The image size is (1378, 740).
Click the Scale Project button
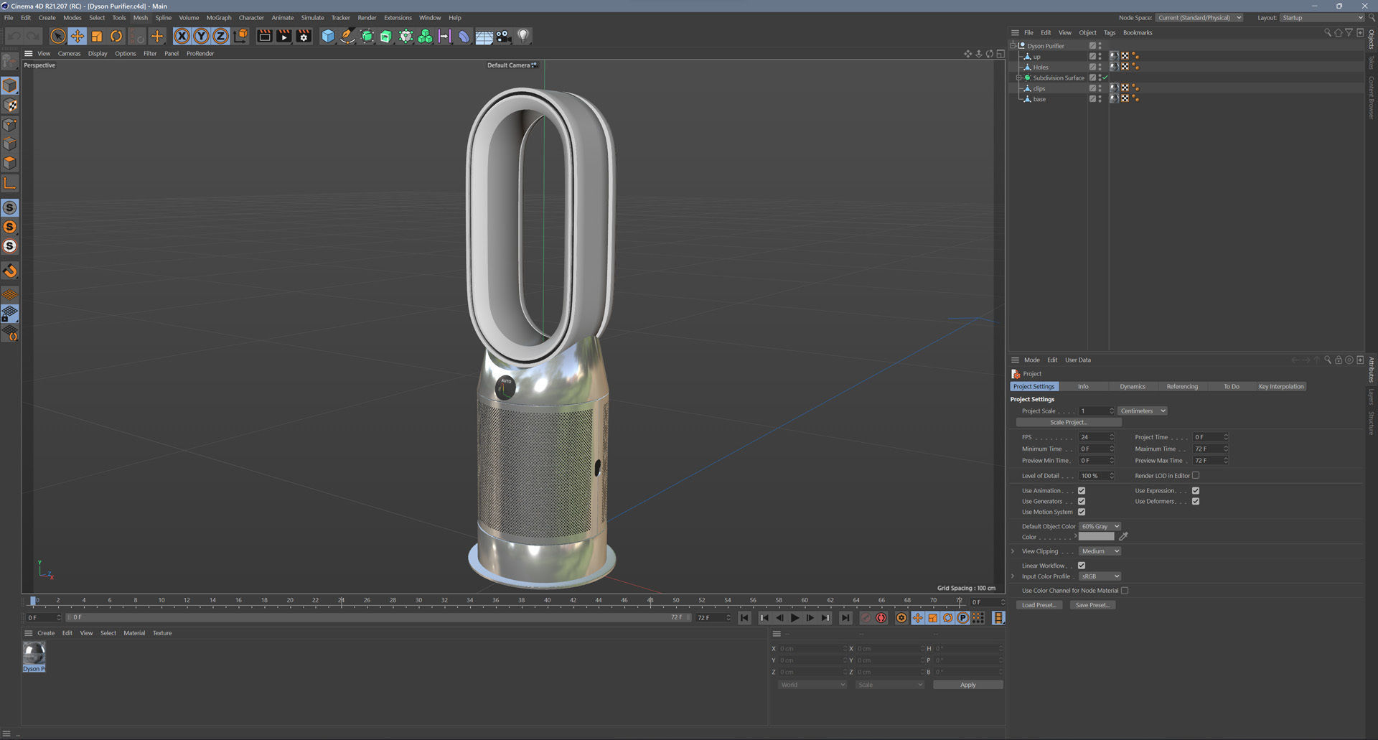click(x=1069, y=423)
